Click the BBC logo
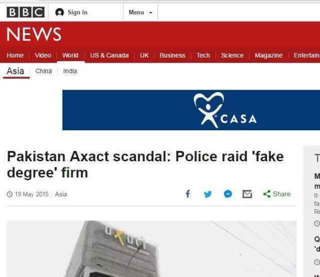 25,12
